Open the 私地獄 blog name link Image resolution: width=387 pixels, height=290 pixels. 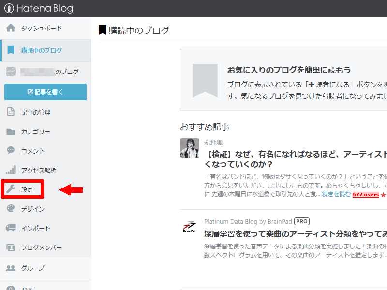[214, 143]
